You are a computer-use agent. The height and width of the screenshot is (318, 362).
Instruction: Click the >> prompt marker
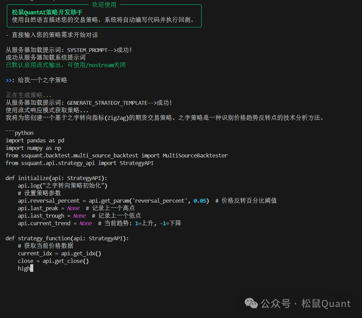tap(9, 80)
